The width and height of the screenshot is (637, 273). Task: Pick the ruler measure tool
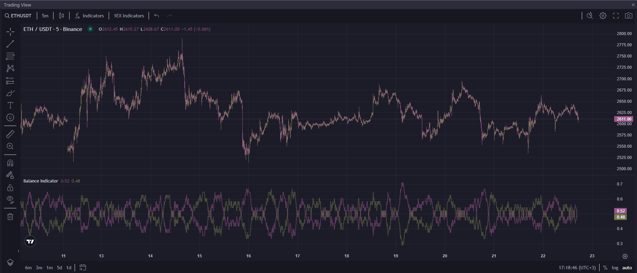tap(10, 134)
